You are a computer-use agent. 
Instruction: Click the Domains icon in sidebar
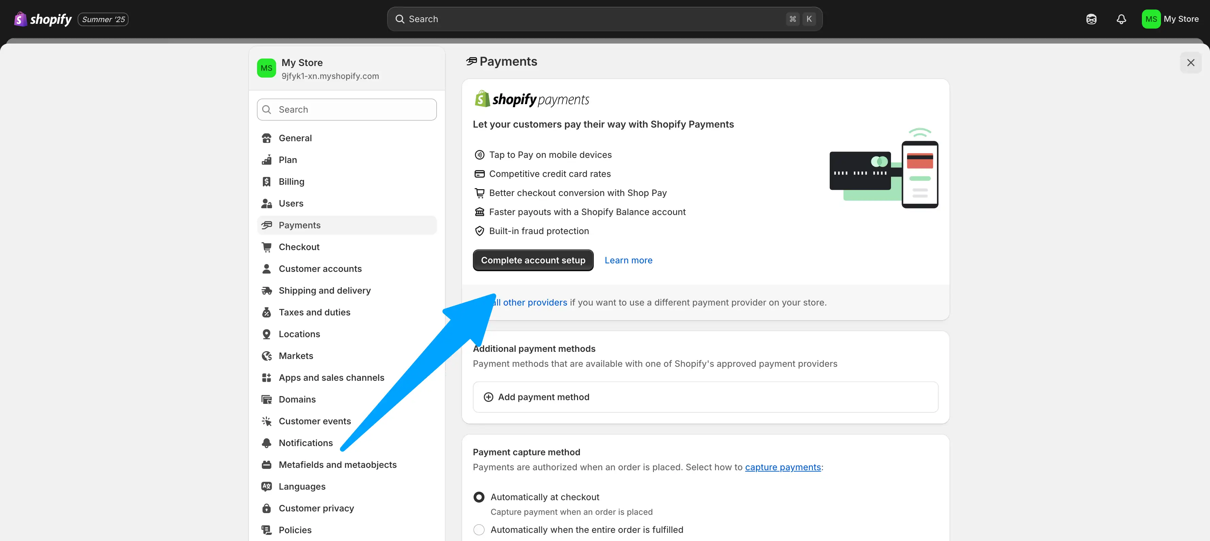(266, 400)
